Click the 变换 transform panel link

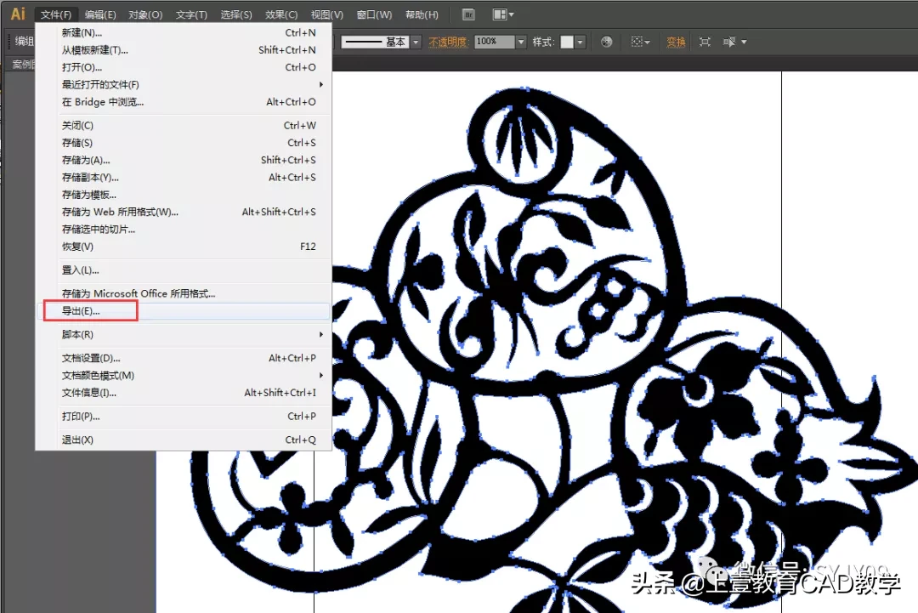click(x=676, y=42)
